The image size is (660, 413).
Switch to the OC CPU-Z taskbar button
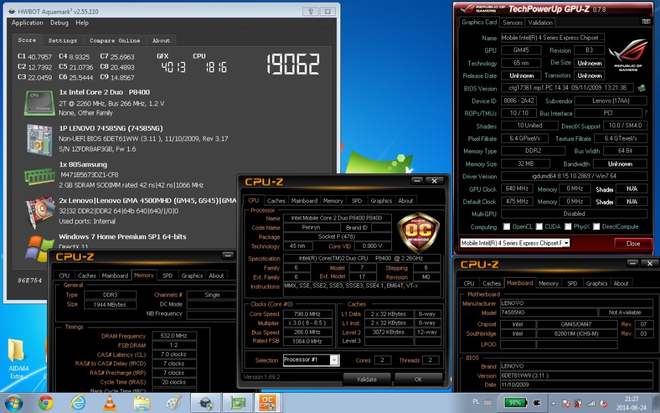pyautogui.click(x=269, y=403)
